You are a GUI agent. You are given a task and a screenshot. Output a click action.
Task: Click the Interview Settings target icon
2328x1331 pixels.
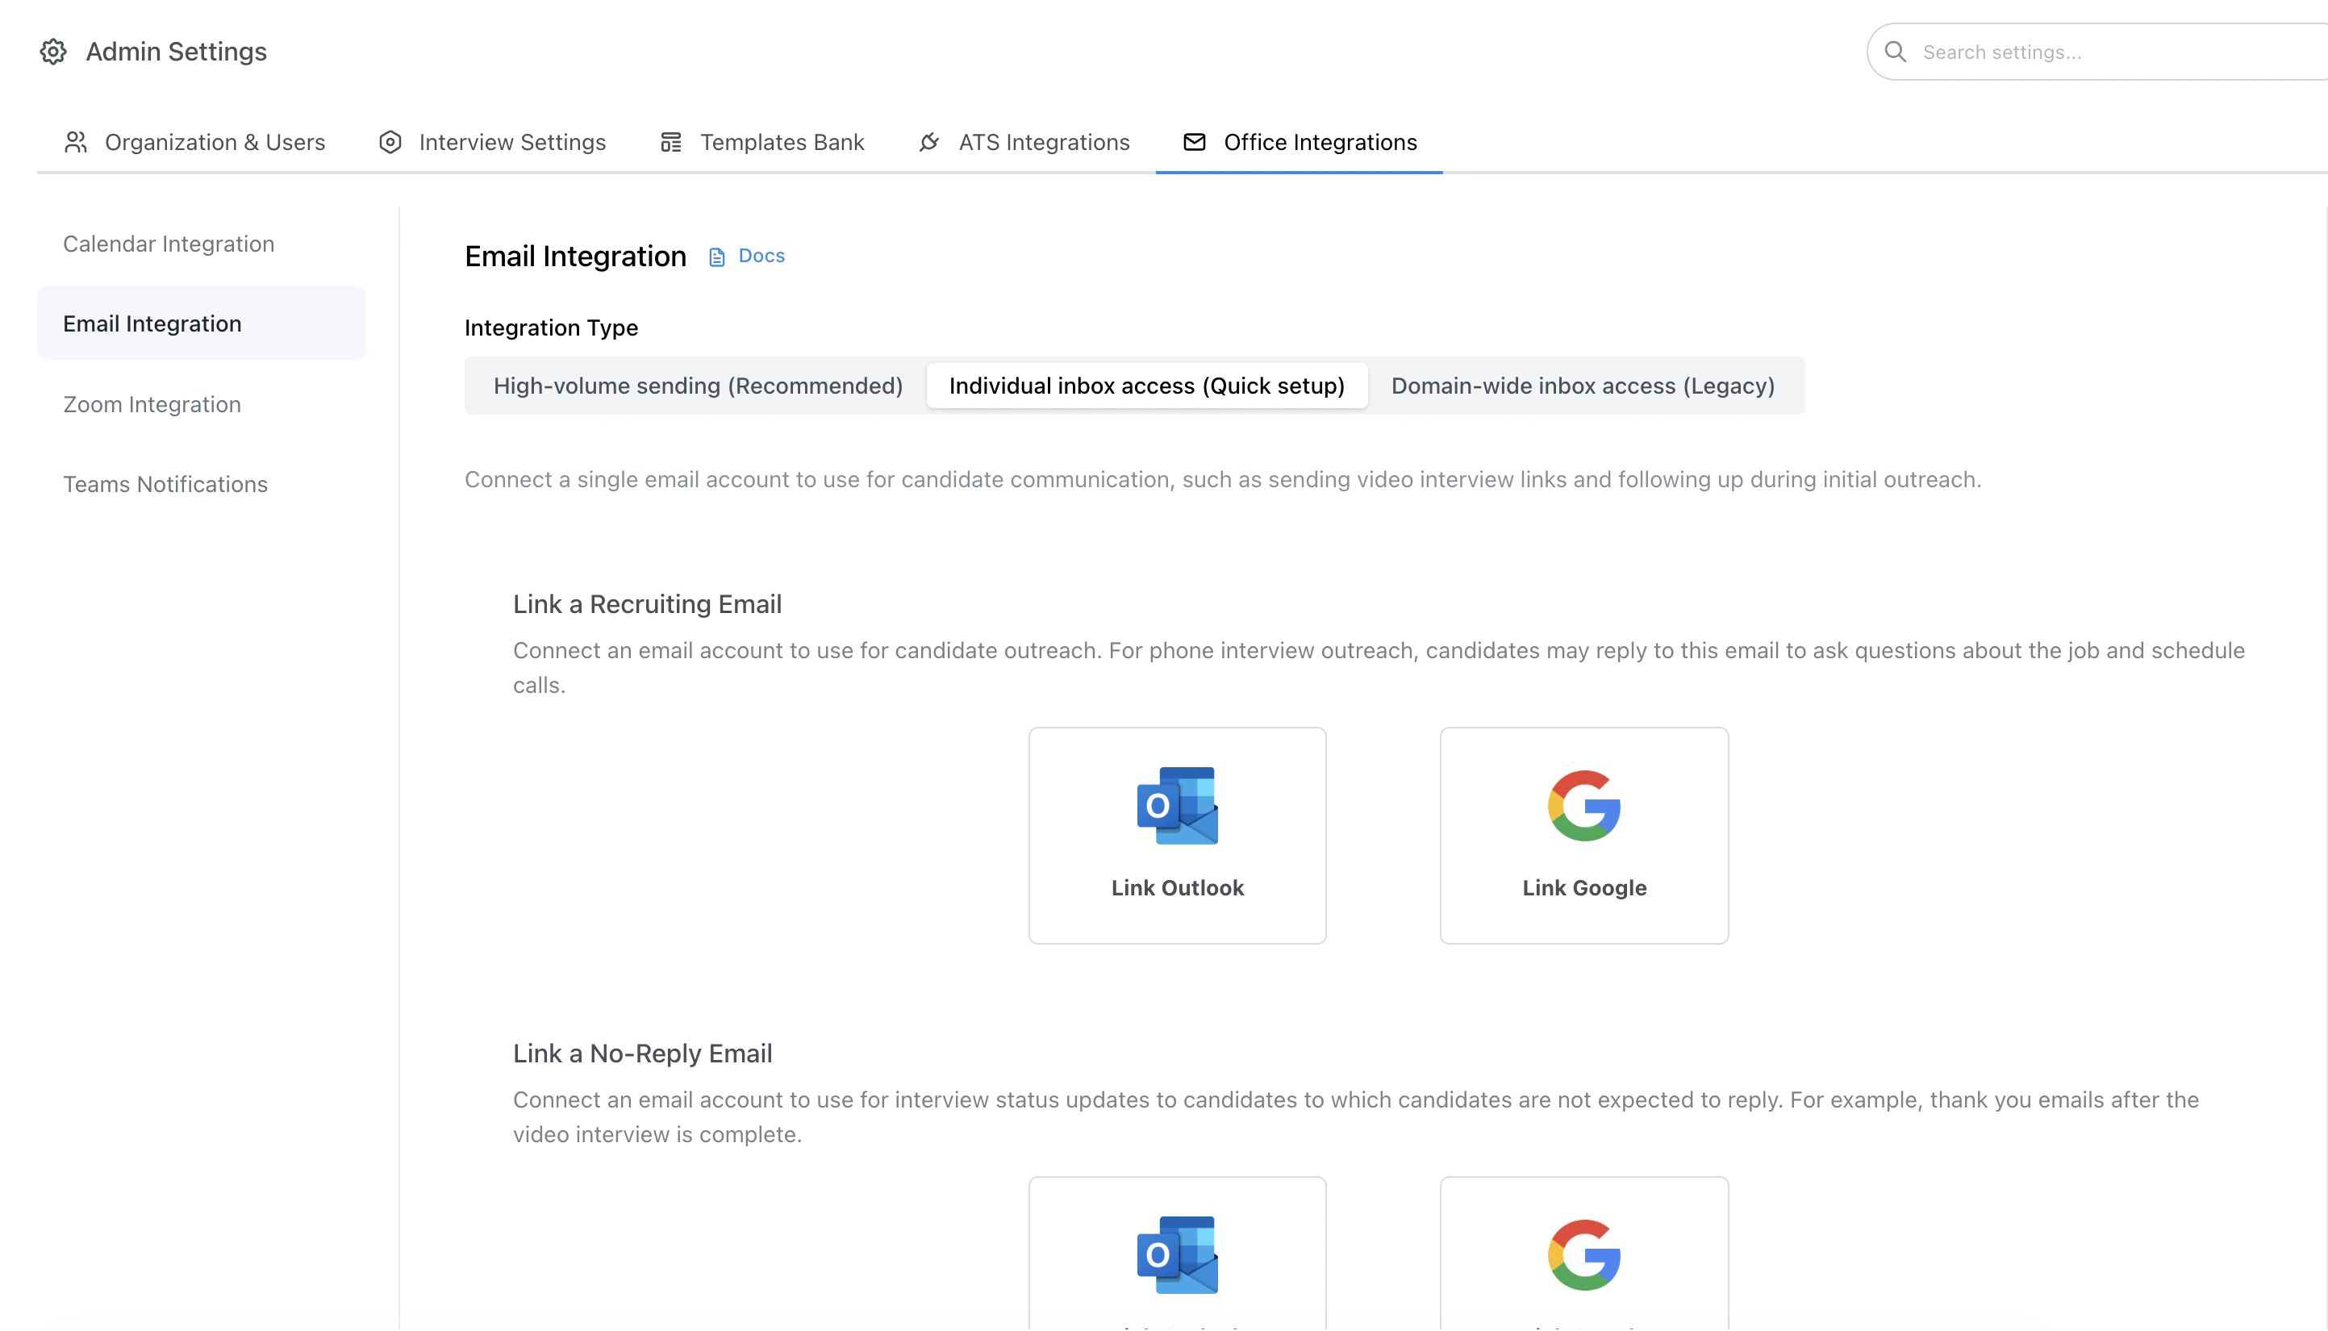[x=390, y=142]
